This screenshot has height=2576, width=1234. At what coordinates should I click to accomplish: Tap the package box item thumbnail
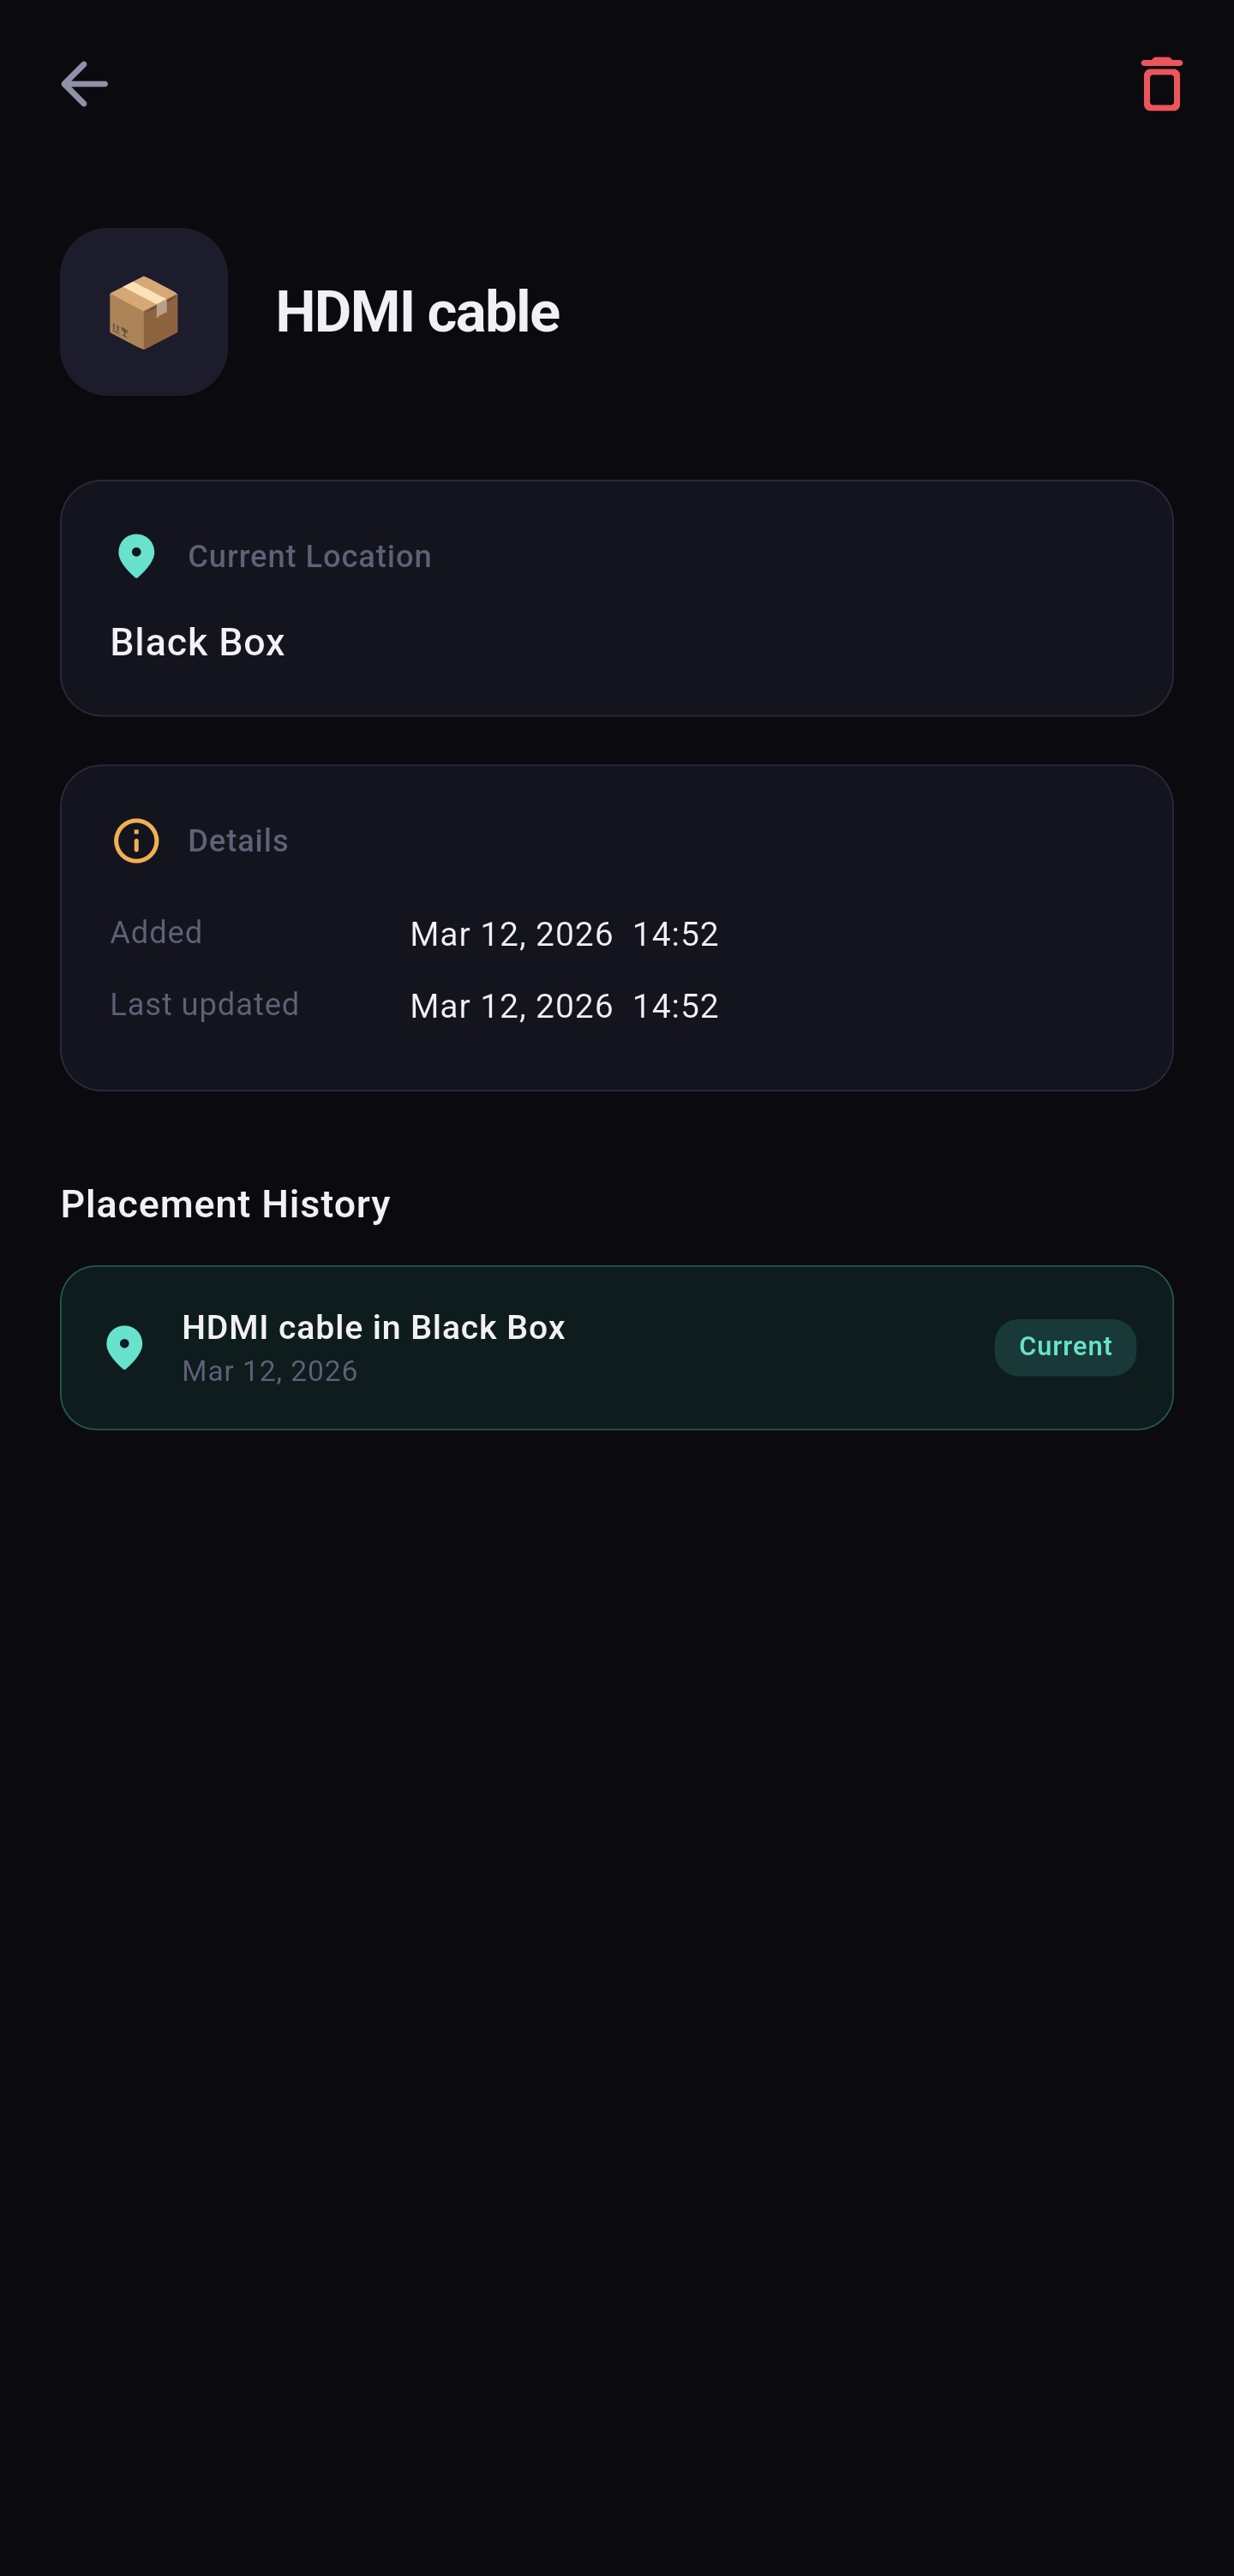(x=144, y=312)
